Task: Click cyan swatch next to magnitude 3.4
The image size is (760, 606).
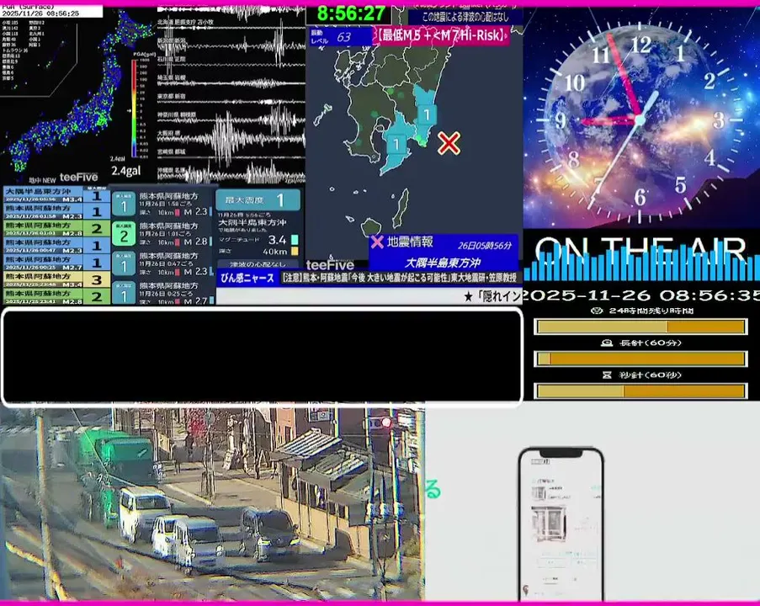Action: tap(295, 240)
